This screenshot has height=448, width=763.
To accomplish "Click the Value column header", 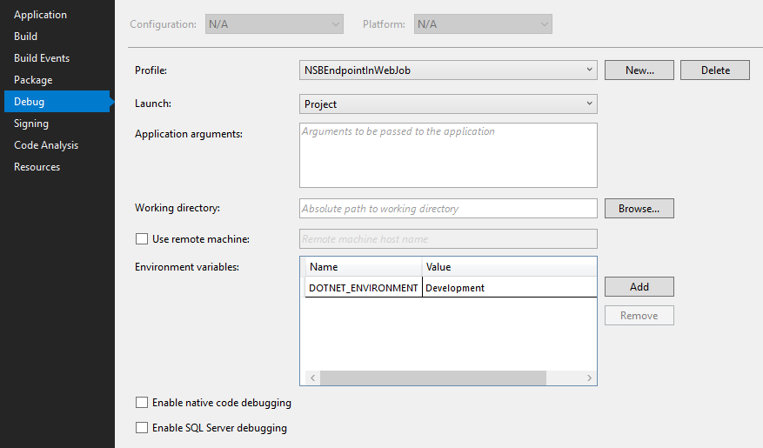I will coord(510,266).
